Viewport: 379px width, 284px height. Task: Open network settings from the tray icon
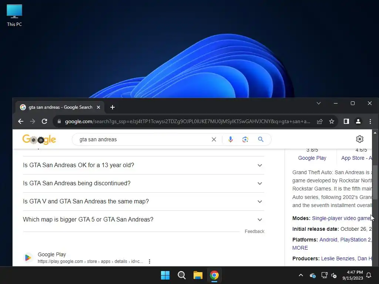pyautogui.click(x=324, y=275)
